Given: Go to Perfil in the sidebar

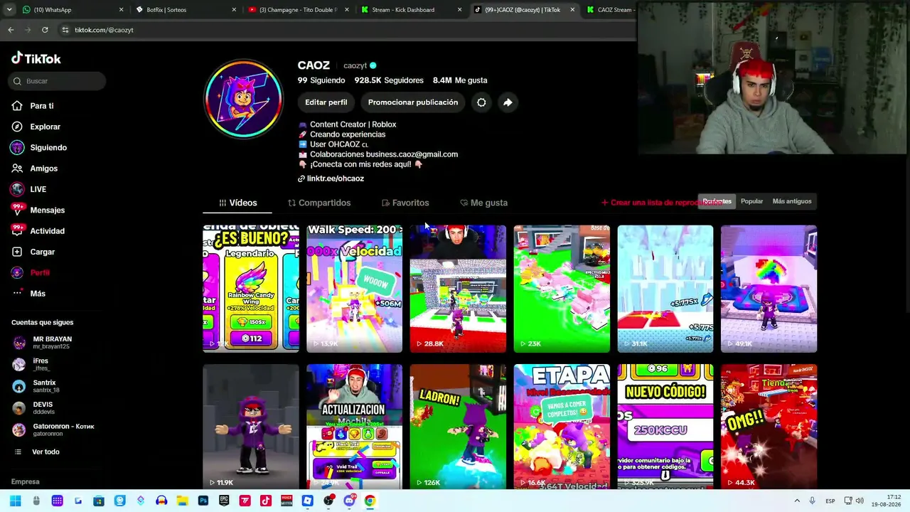Looking at the screenshot, I should coord(31,272).
